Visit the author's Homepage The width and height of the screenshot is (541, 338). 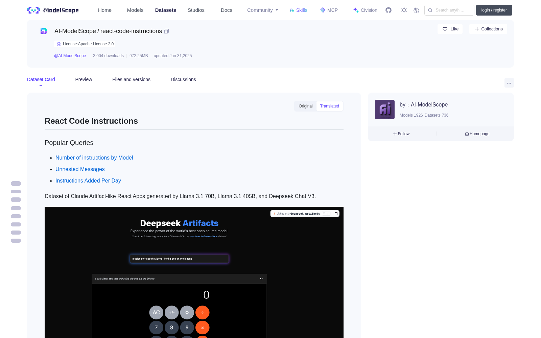click(477, 134)
